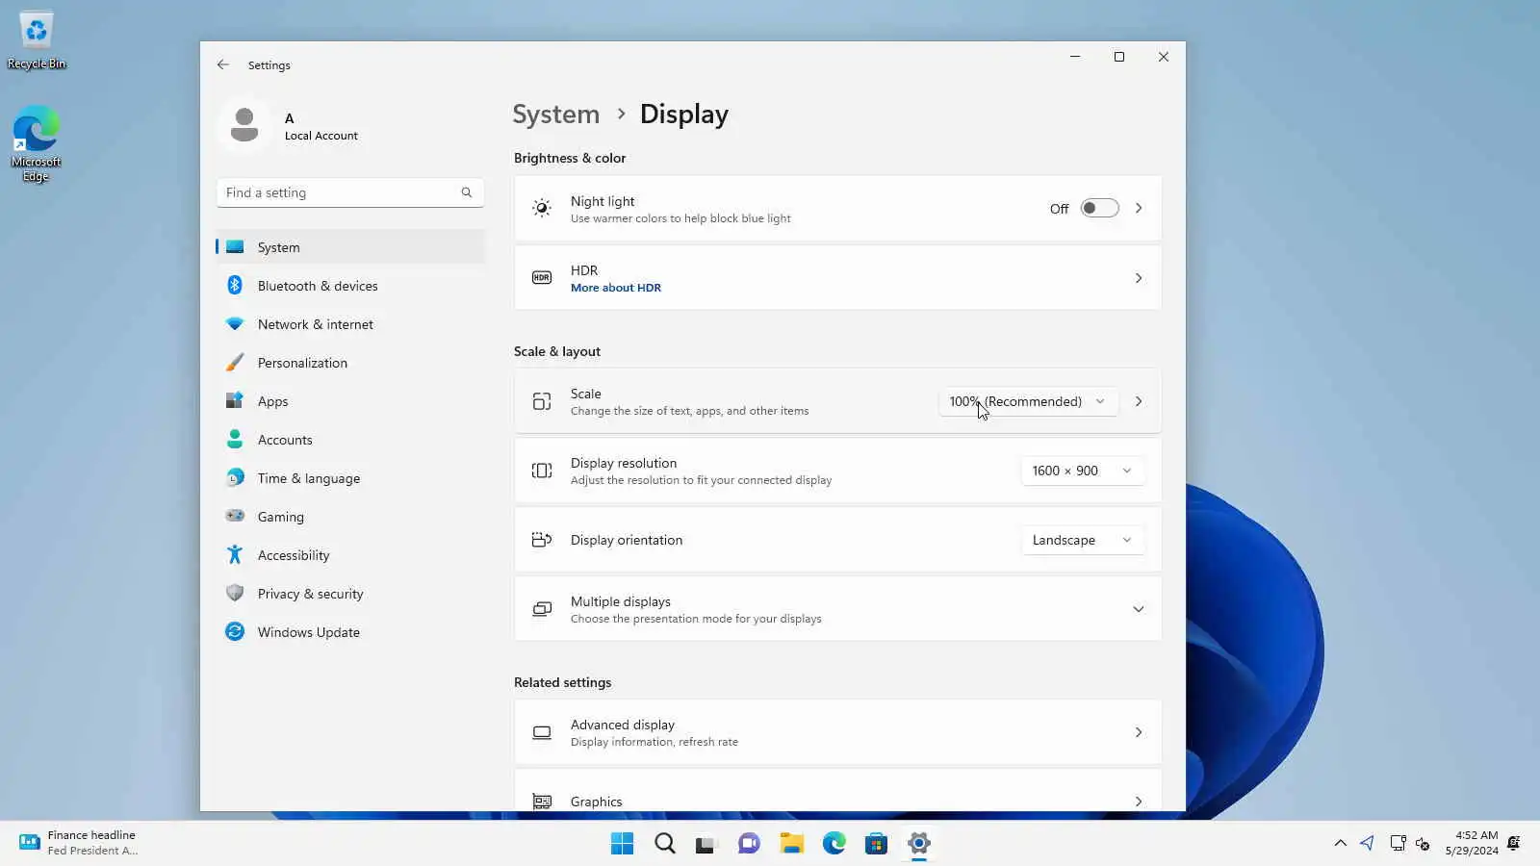Image resolution: width=1540 pixels, height=866 pixels.
Task: Click the network tray icon
Action: pos(1398,844)
